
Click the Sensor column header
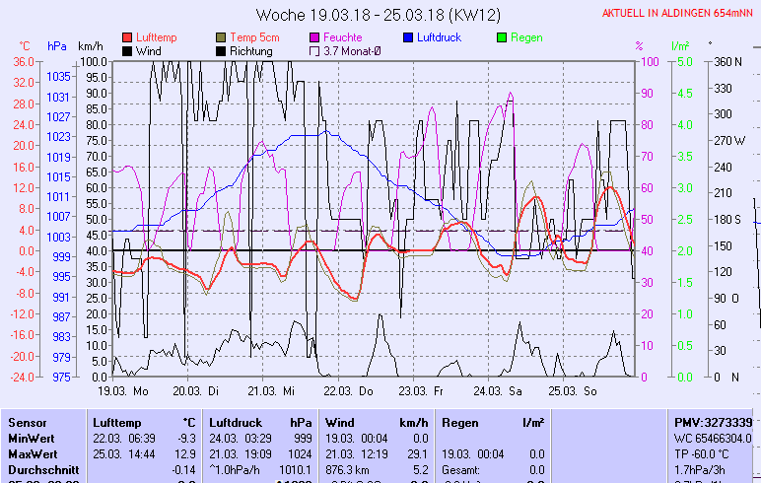(x=26, y=422)
